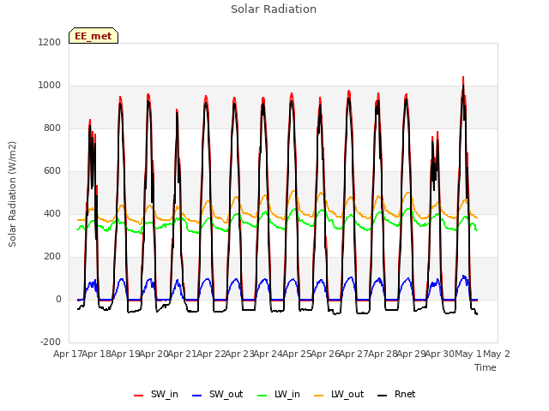The image size is (549, 411).
Task: Click the green LW_in legend color marker
Action: tap(262, 396)
